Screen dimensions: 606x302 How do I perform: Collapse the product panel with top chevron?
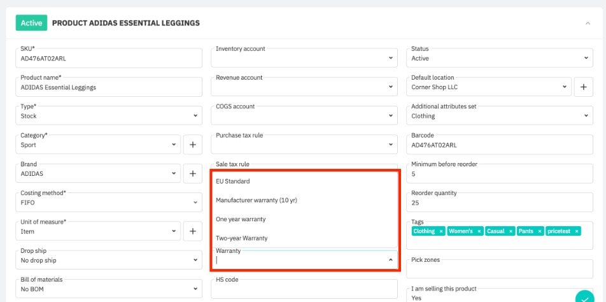[587, 23]
